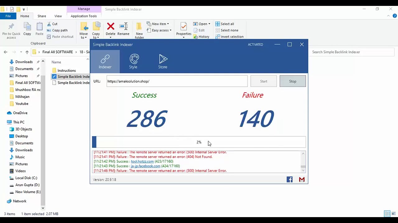Click the log scrollbar down arrow
The height and width of the screenshot is (223, 398).
coord(303,171)
